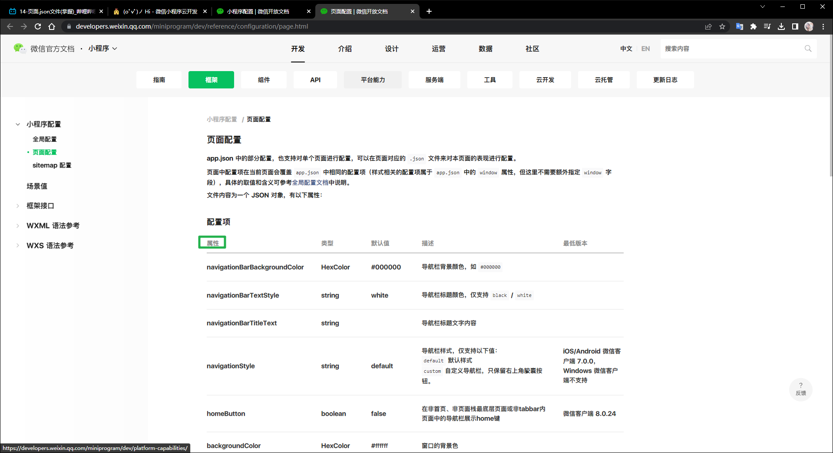Open 页面配置 in the sidebar
Viewport: 833px width, 453px height.
pos(45,152)
